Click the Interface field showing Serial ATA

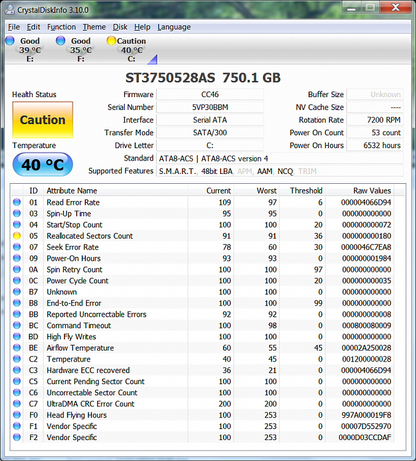210,120
